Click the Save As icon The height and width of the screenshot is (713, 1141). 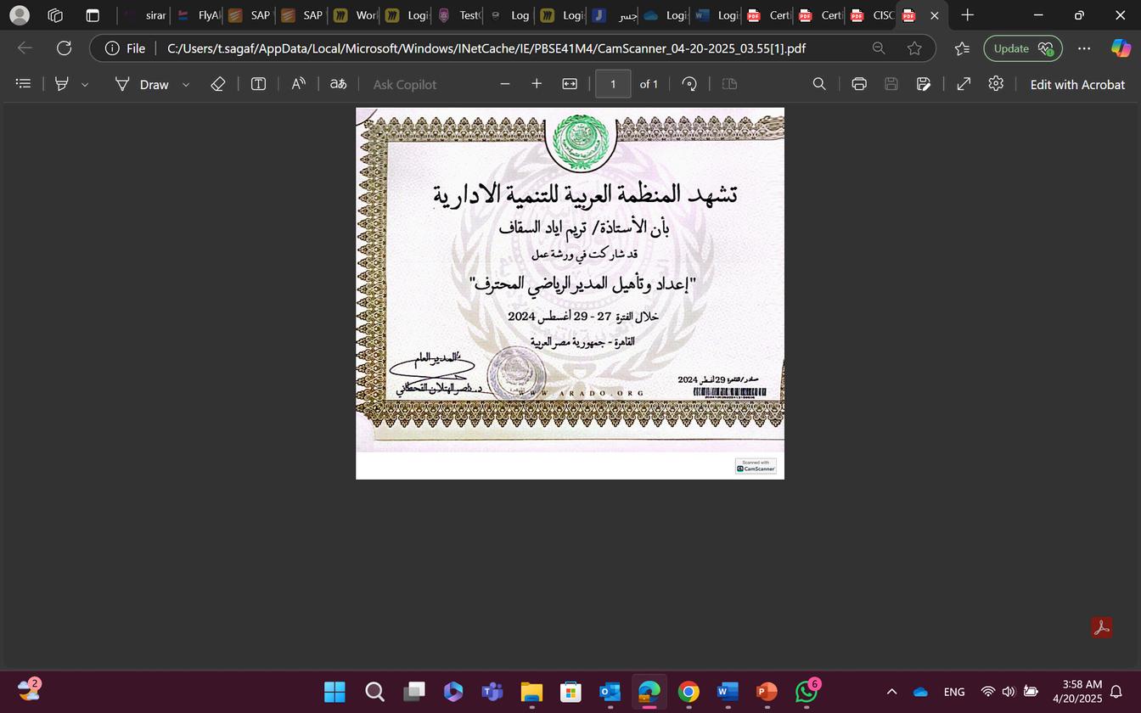924,84
